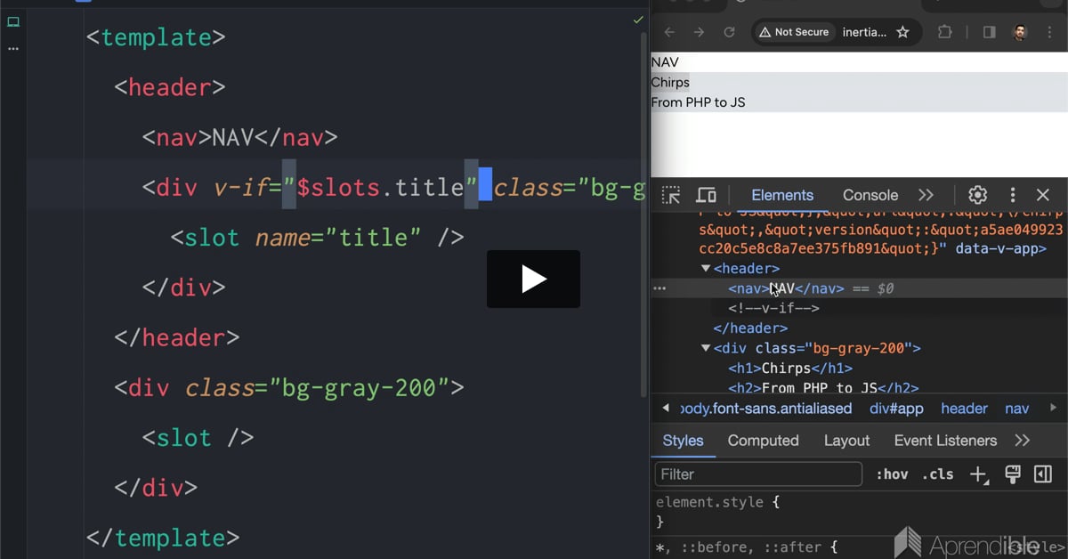The height and width of the screenshot is (559, 1068).
Task: Click the $slots.title attribute in code
Action: [x=381, y=188]
